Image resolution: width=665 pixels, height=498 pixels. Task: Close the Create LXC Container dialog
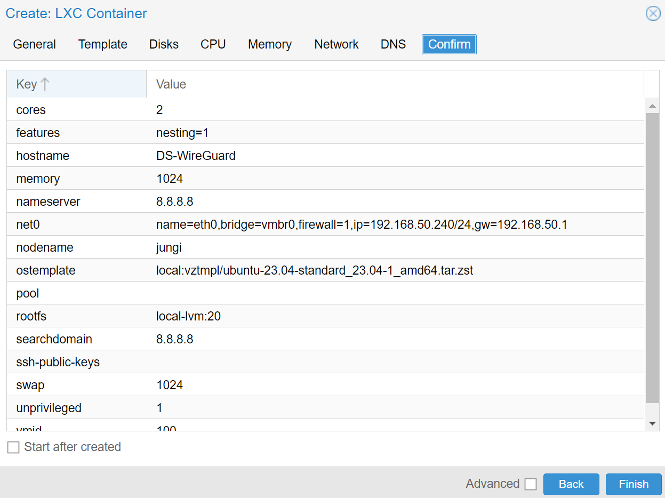click(653, 13)
